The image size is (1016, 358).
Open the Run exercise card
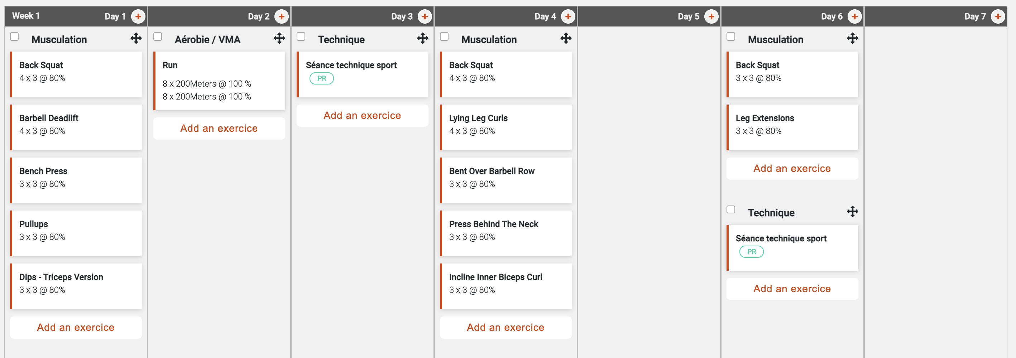[x=219, y=81]
